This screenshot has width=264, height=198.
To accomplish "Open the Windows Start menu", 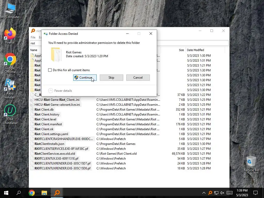I will [6, 193].
